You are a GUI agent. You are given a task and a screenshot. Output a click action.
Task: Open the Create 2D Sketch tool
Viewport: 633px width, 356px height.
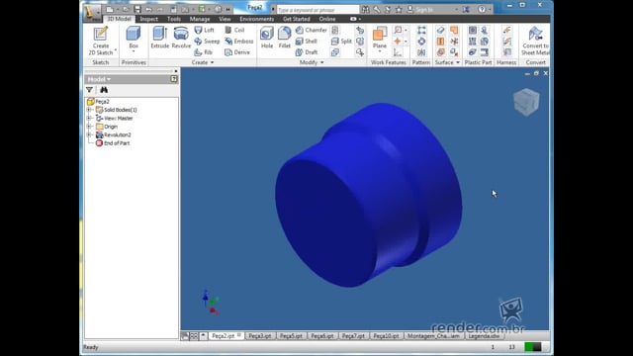point(101,41)
